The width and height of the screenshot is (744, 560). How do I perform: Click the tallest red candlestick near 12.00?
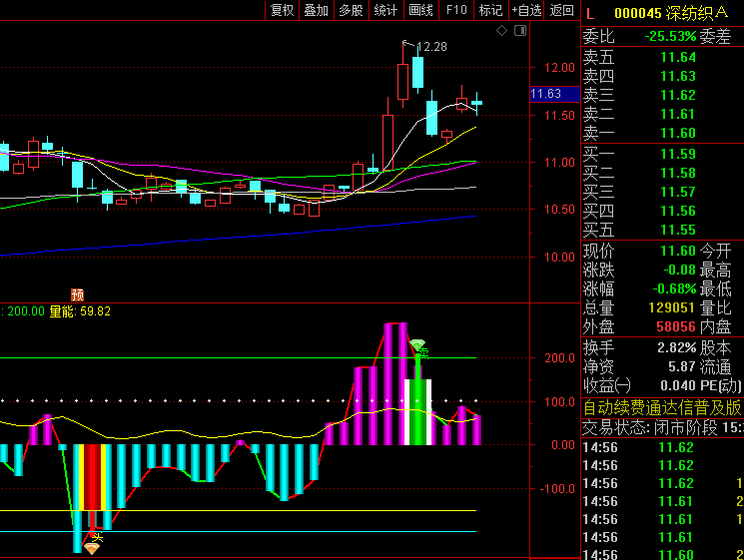[402, 82]
